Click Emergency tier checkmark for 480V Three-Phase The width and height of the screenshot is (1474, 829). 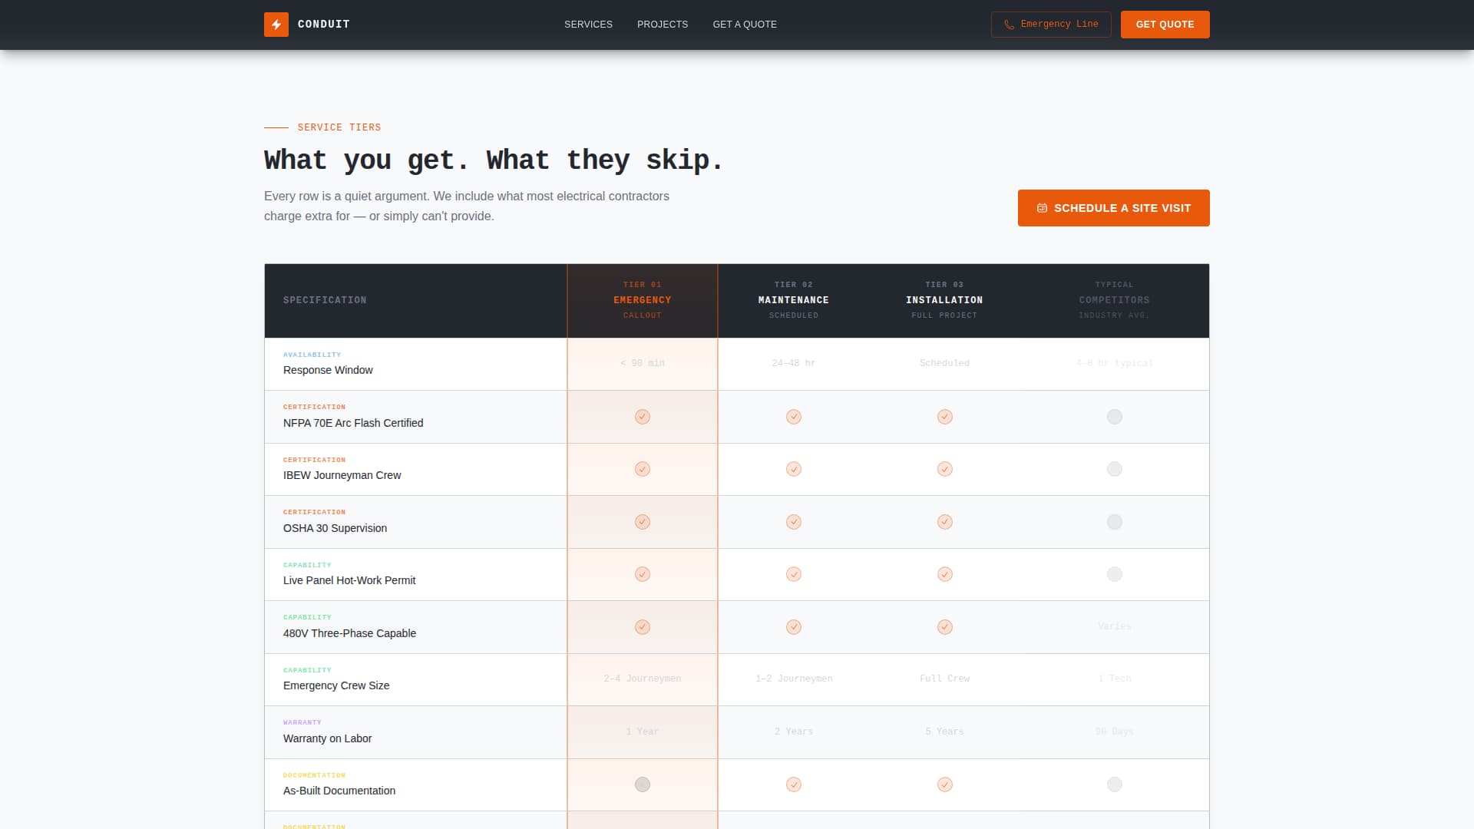pyautogui.click(x=643, y=627)
